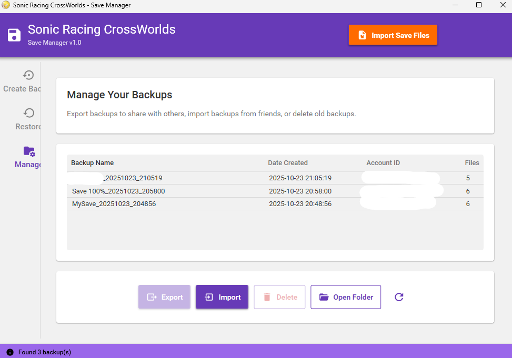Click the file icon on Import Save Files button

click(x=362, y=35)
